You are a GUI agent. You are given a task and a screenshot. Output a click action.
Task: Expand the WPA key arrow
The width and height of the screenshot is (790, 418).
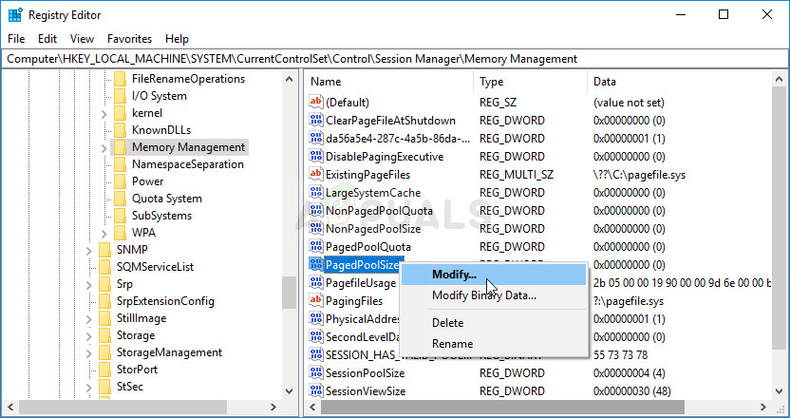pos(103,233)
